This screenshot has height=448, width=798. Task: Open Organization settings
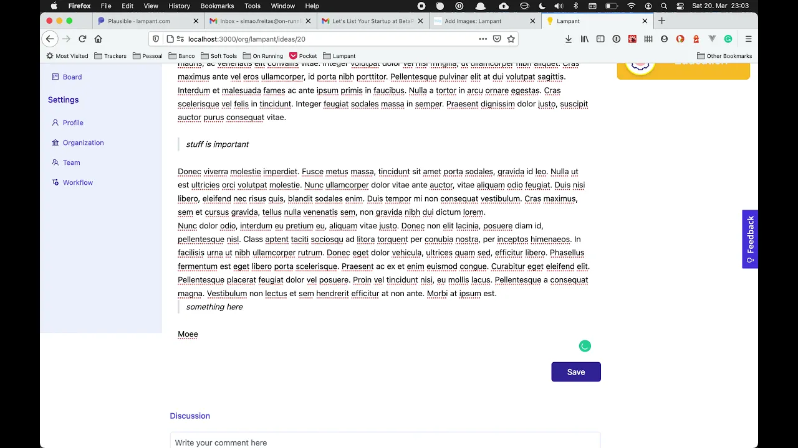pos(83,142)
